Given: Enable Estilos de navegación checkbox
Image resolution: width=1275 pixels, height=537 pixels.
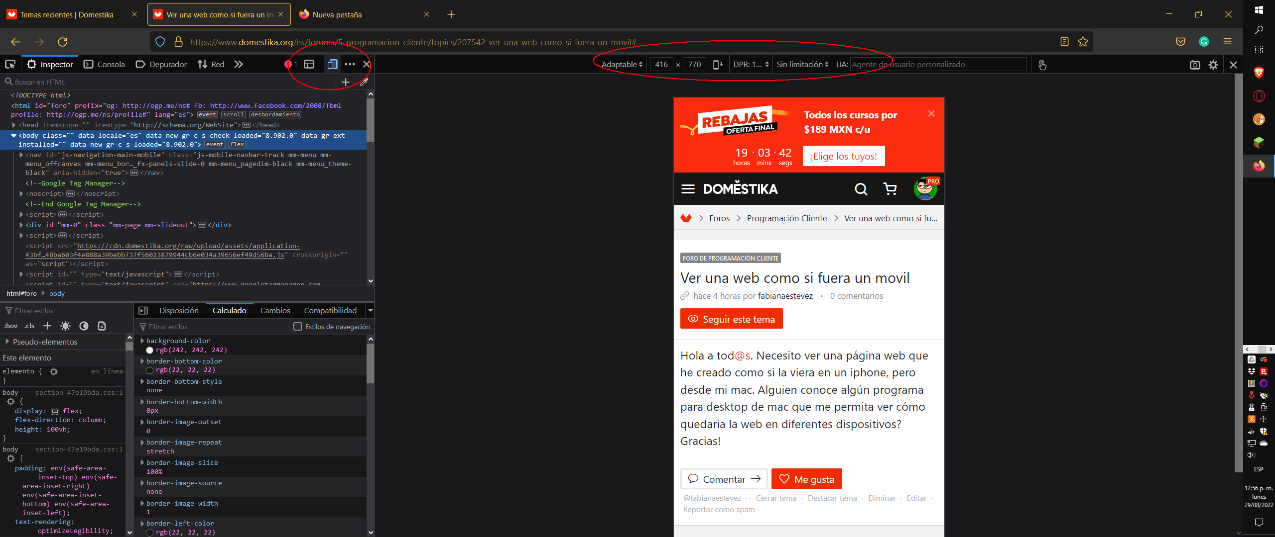Looking at the screenshot, I should 297,327.
